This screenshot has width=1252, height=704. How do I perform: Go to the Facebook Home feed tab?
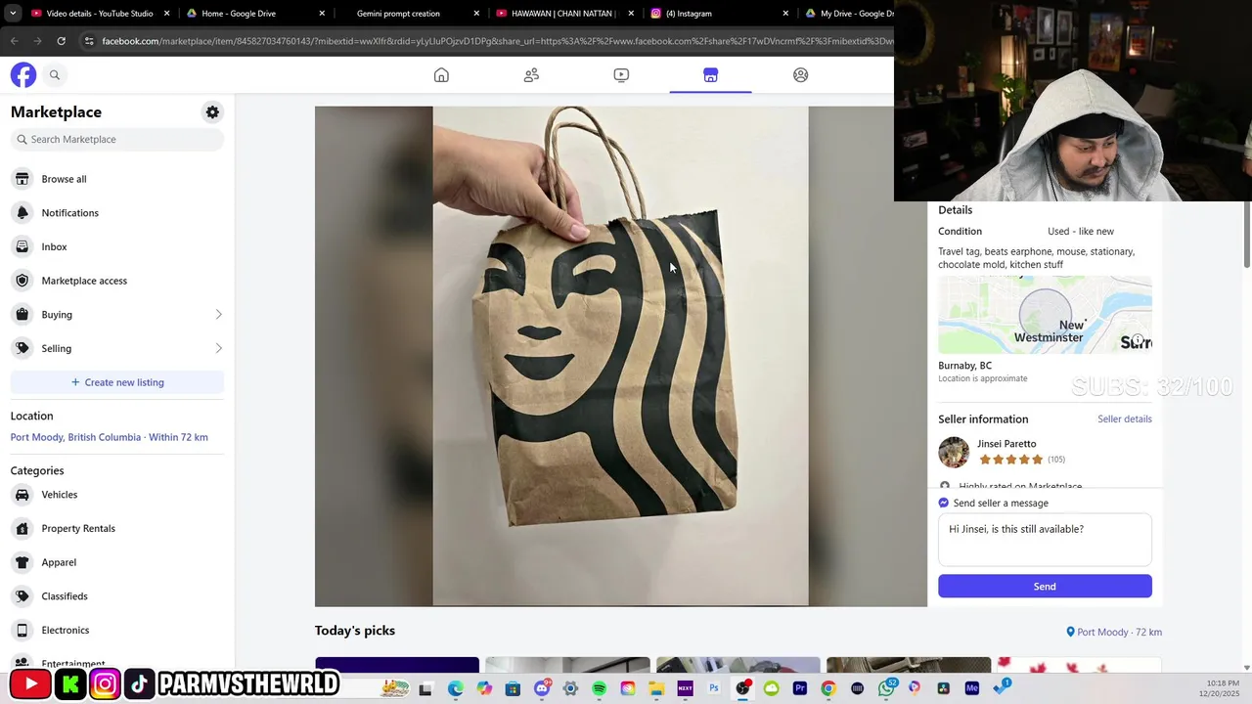point(441,75)
